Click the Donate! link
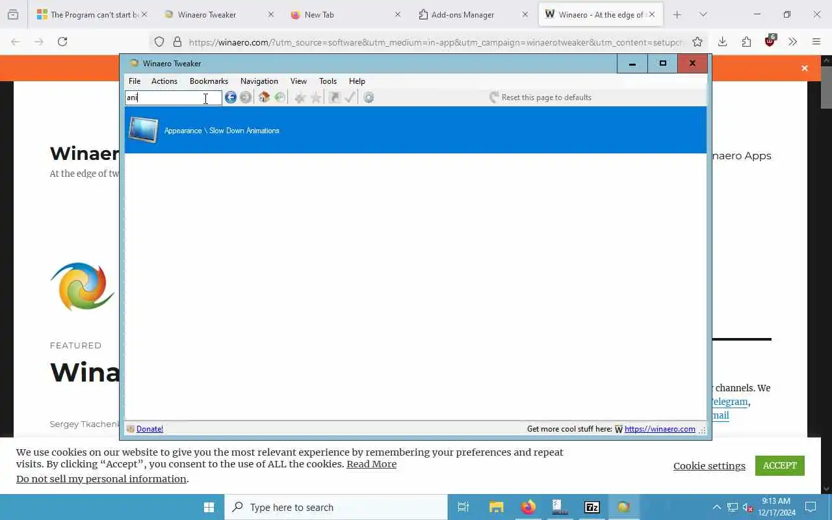832x520 pixels. [x=149, y=429]
